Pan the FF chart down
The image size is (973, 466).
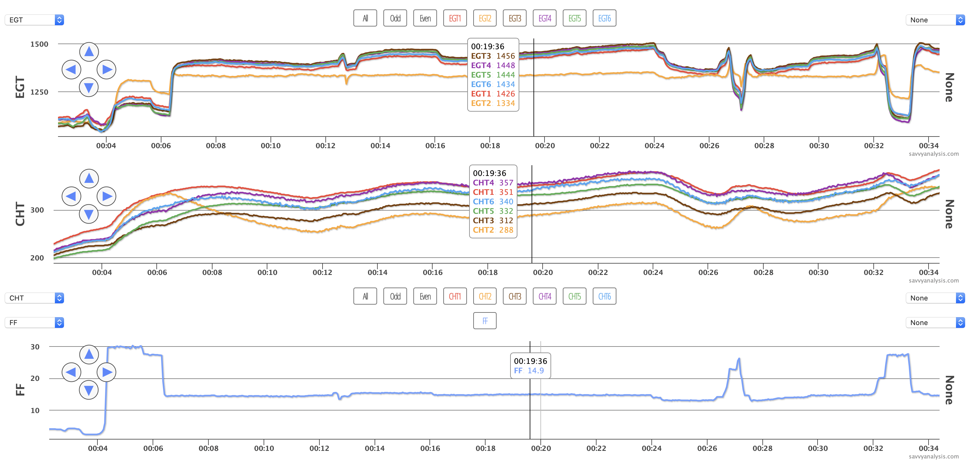click(89, 390)
